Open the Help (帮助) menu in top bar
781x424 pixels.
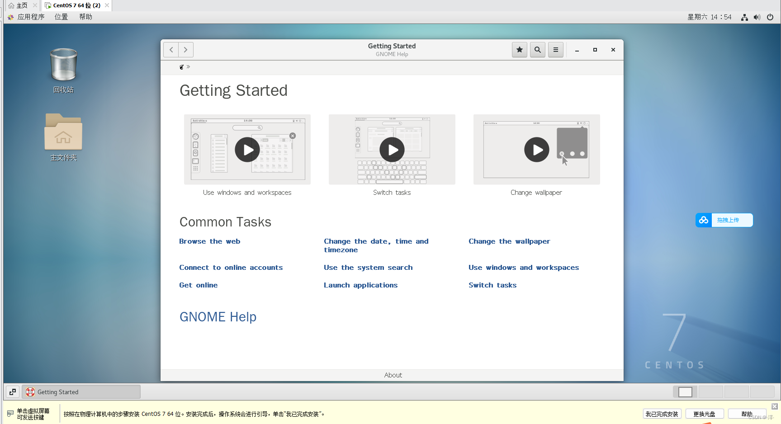pyautogui.click(x=86, y=17)
